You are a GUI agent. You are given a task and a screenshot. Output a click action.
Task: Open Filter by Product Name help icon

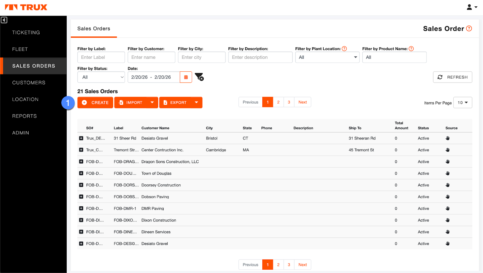point(411,49)
